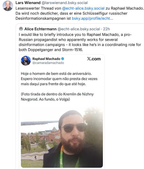Screen dimensions: 144x169
Task: Open the selfie photo at Nizhny Novgorod
Action: 62,137
